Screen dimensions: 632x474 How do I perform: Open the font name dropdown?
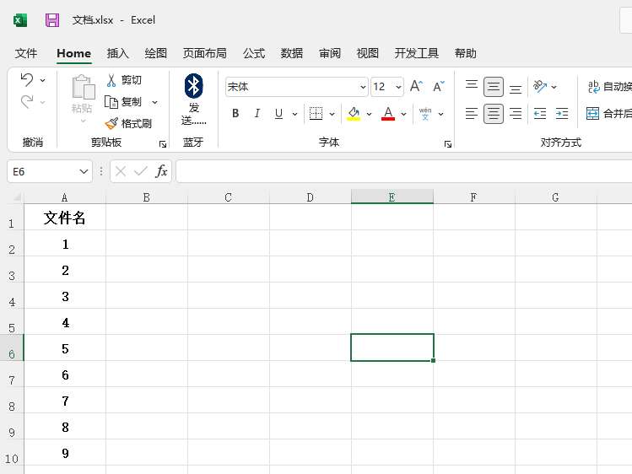363,87
